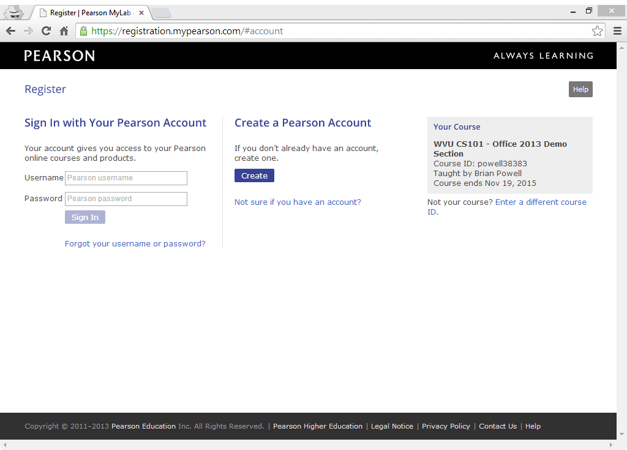Click horizontal scrollbar right arrow
This screenshot has height=450, width=627.
[x=610, y=445]
